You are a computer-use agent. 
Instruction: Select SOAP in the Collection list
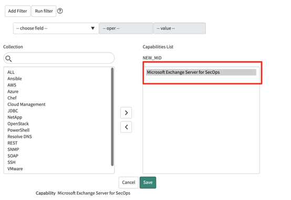tap(13, 156)
